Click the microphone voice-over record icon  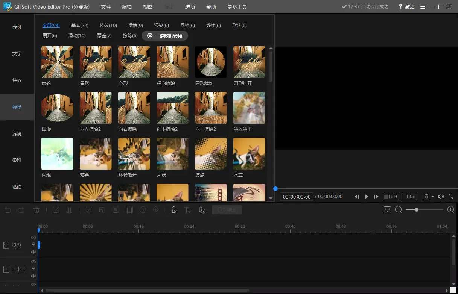tap(173, 210)
